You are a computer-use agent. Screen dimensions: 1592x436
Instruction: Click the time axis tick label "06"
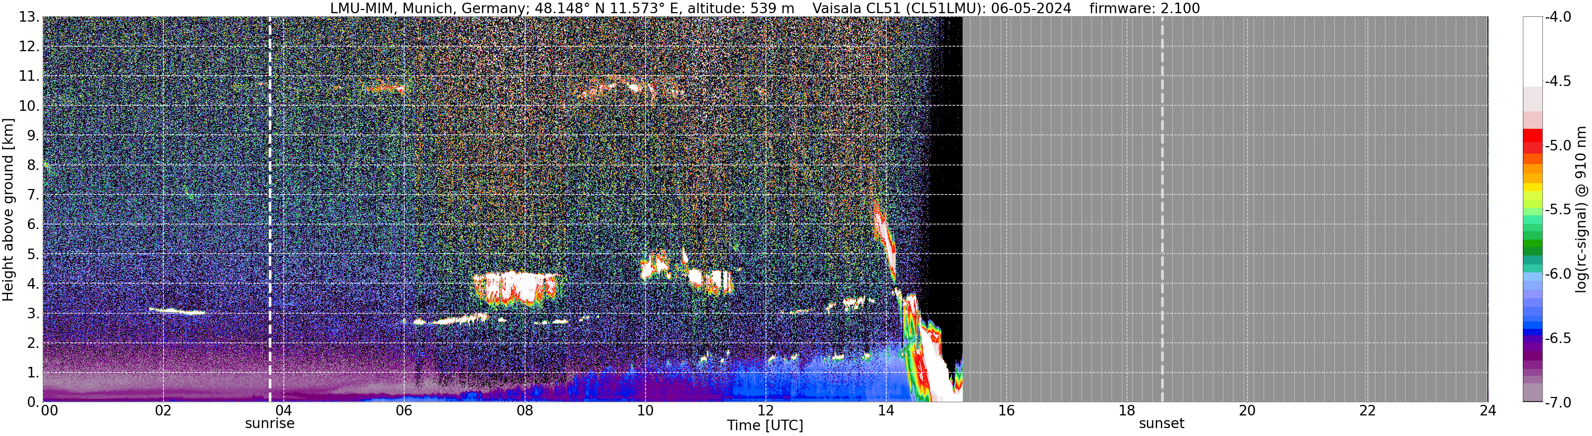pos(403,411)
